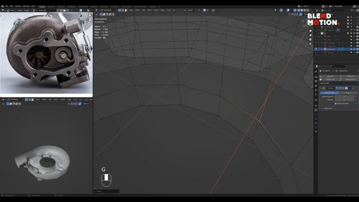359x202 pixels.
Task: Add a new workspace with plus button
Action: (159, 7)
